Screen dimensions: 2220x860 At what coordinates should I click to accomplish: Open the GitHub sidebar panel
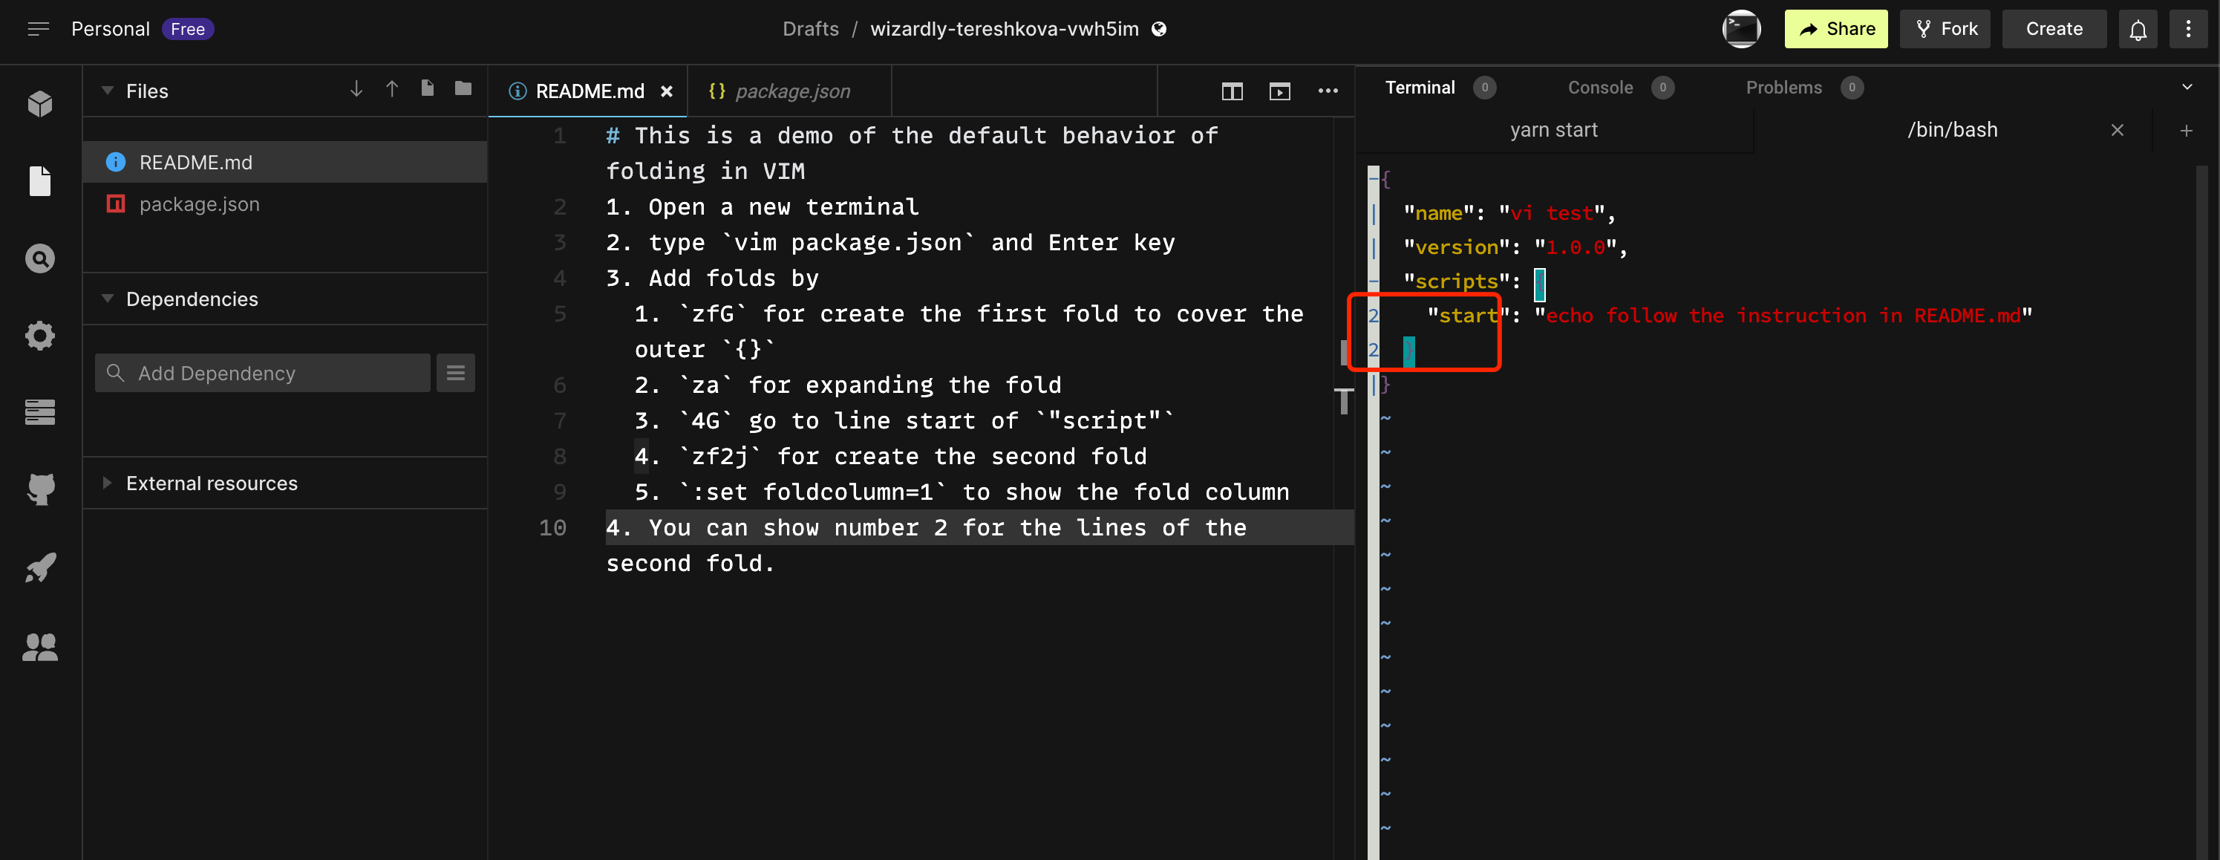tap(39, 489)
